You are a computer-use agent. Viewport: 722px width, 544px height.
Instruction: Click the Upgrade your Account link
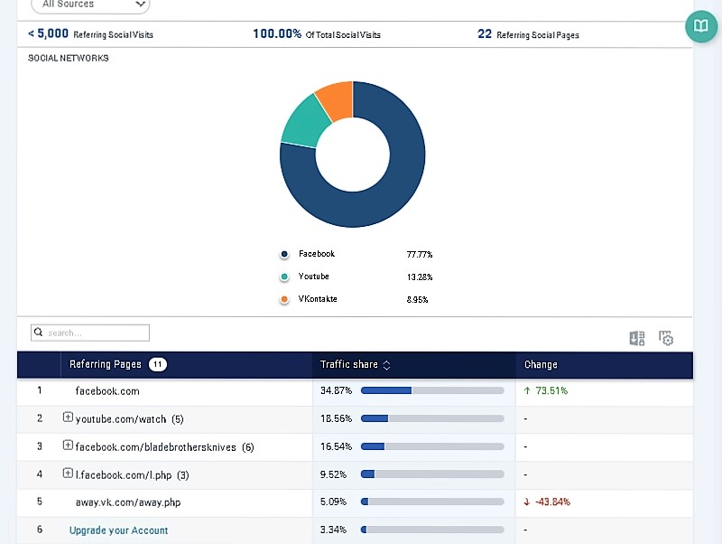118,530
